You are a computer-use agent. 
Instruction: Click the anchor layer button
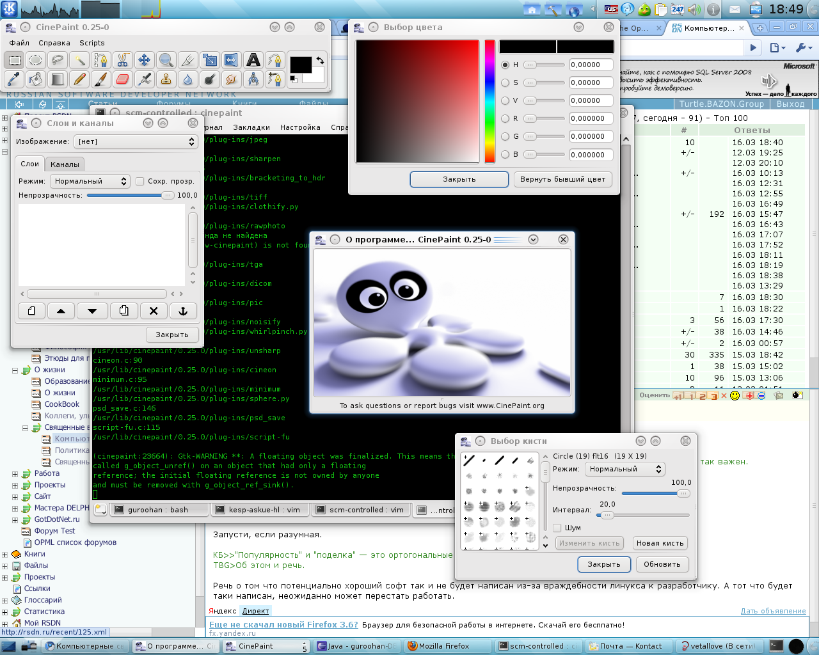182,311
